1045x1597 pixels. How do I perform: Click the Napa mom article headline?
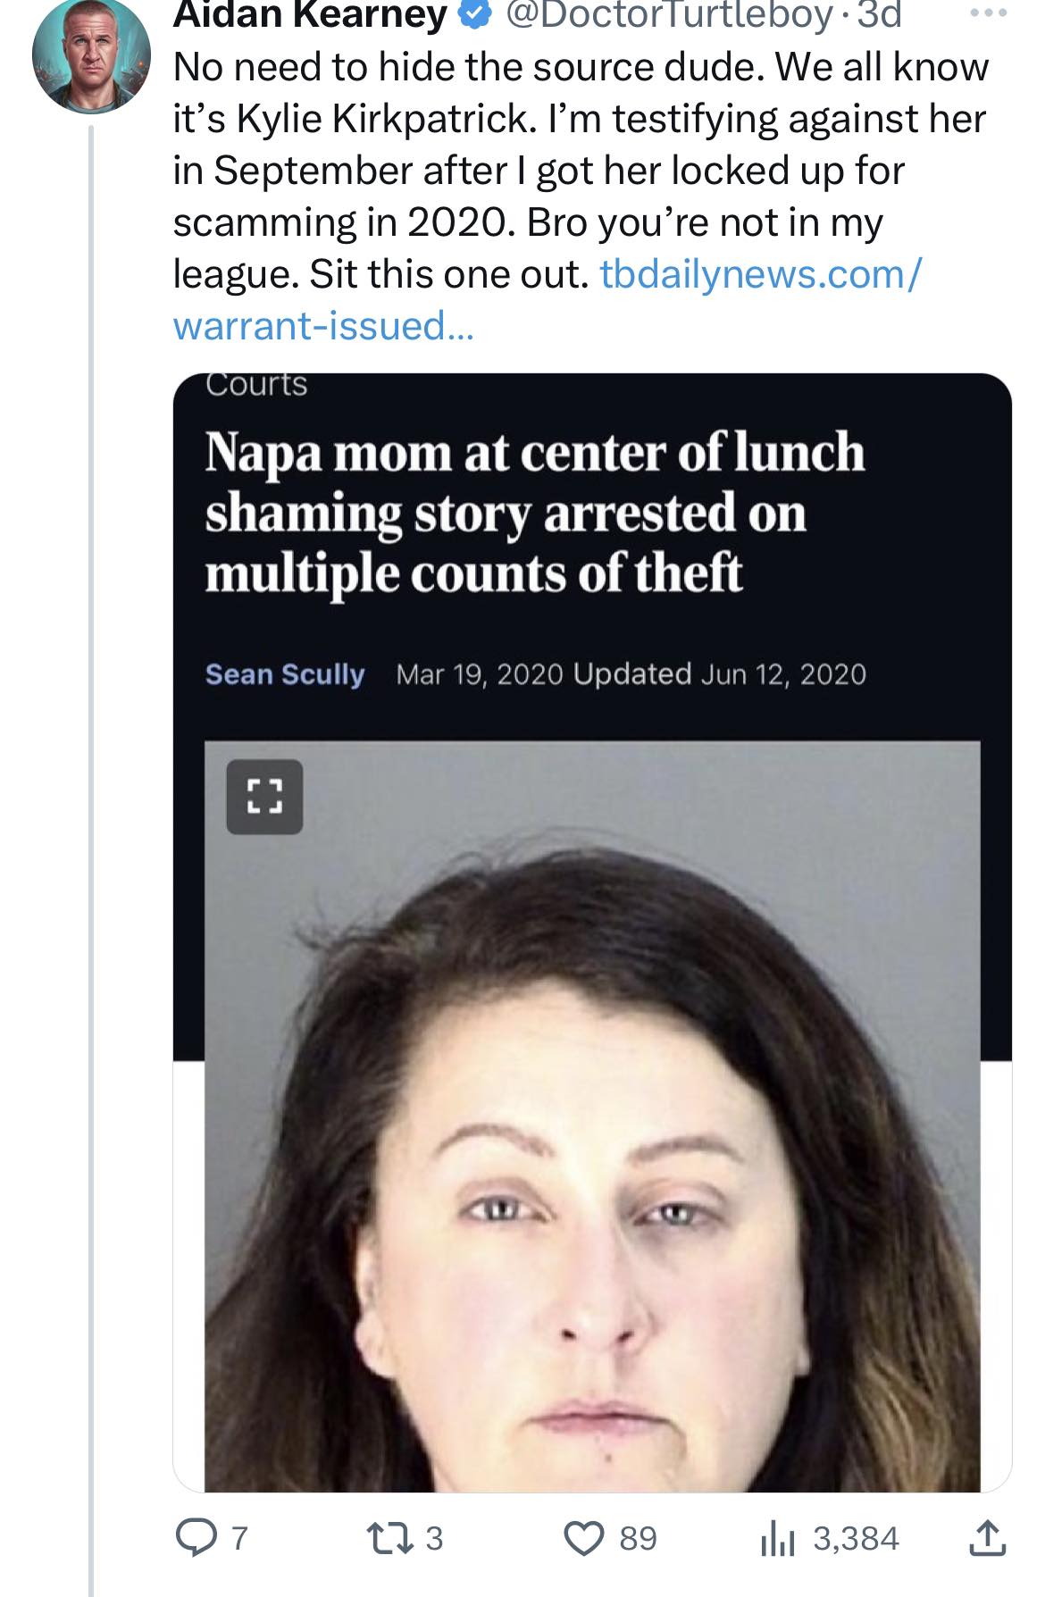534,512
